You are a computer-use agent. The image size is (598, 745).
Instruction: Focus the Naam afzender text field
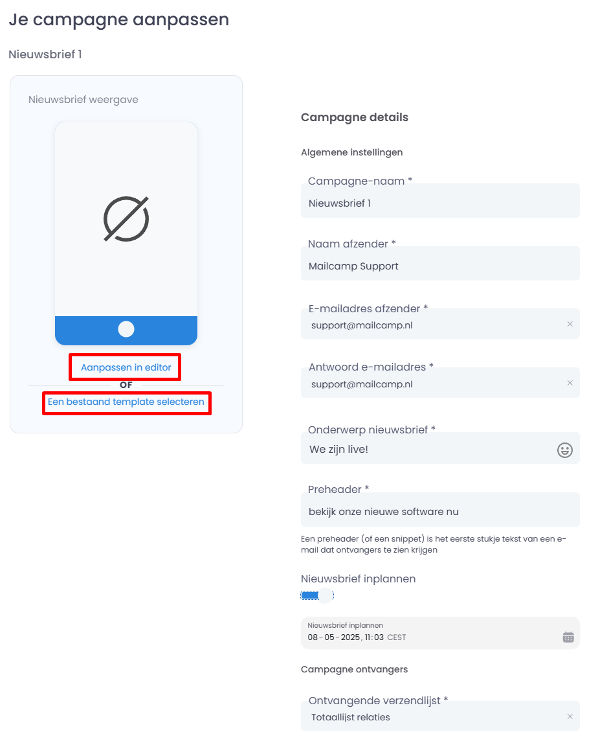point(440,266)
